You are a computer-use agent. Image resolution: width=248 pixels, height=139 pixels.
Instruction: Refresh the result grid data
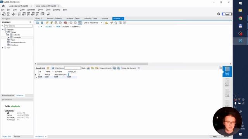point(53,68)
